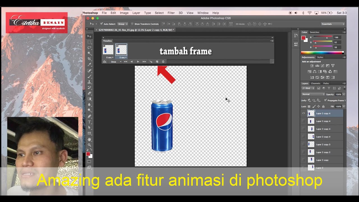Go to the next animation frame
Screen dimensions: 359x202
144,62
